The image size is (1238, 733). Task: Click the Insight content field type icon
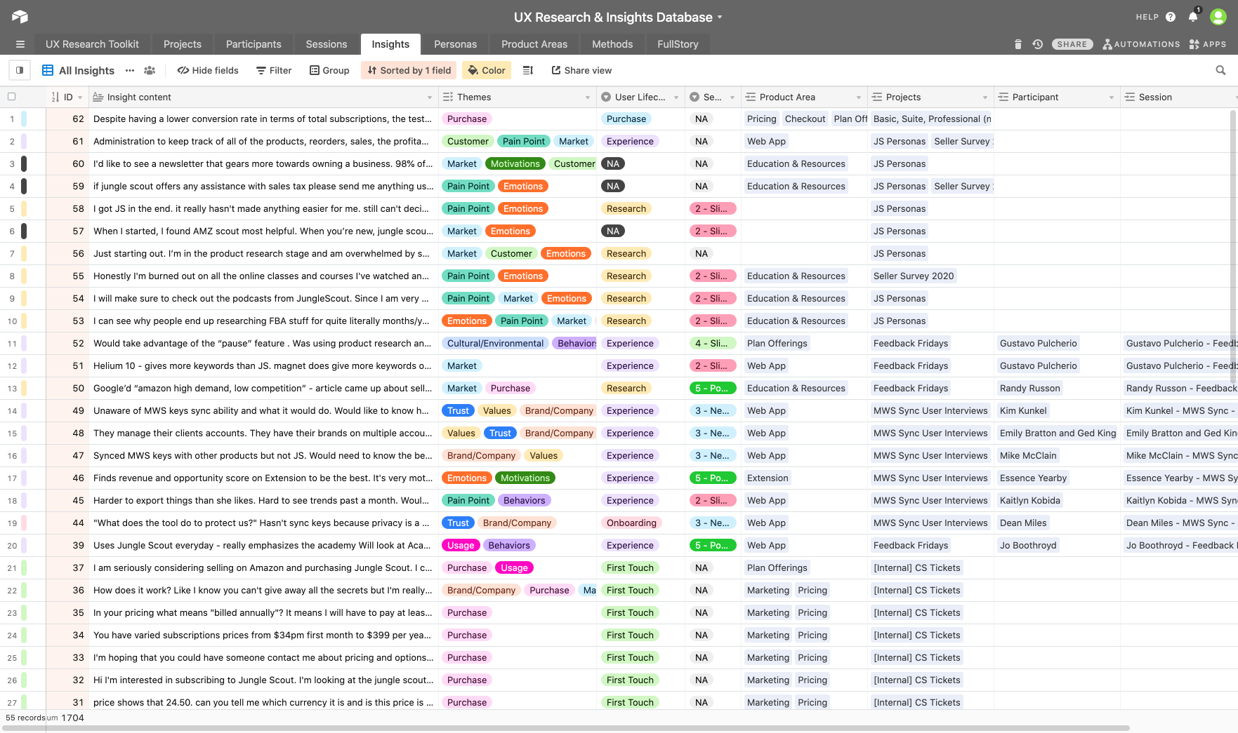pos(98,97)
